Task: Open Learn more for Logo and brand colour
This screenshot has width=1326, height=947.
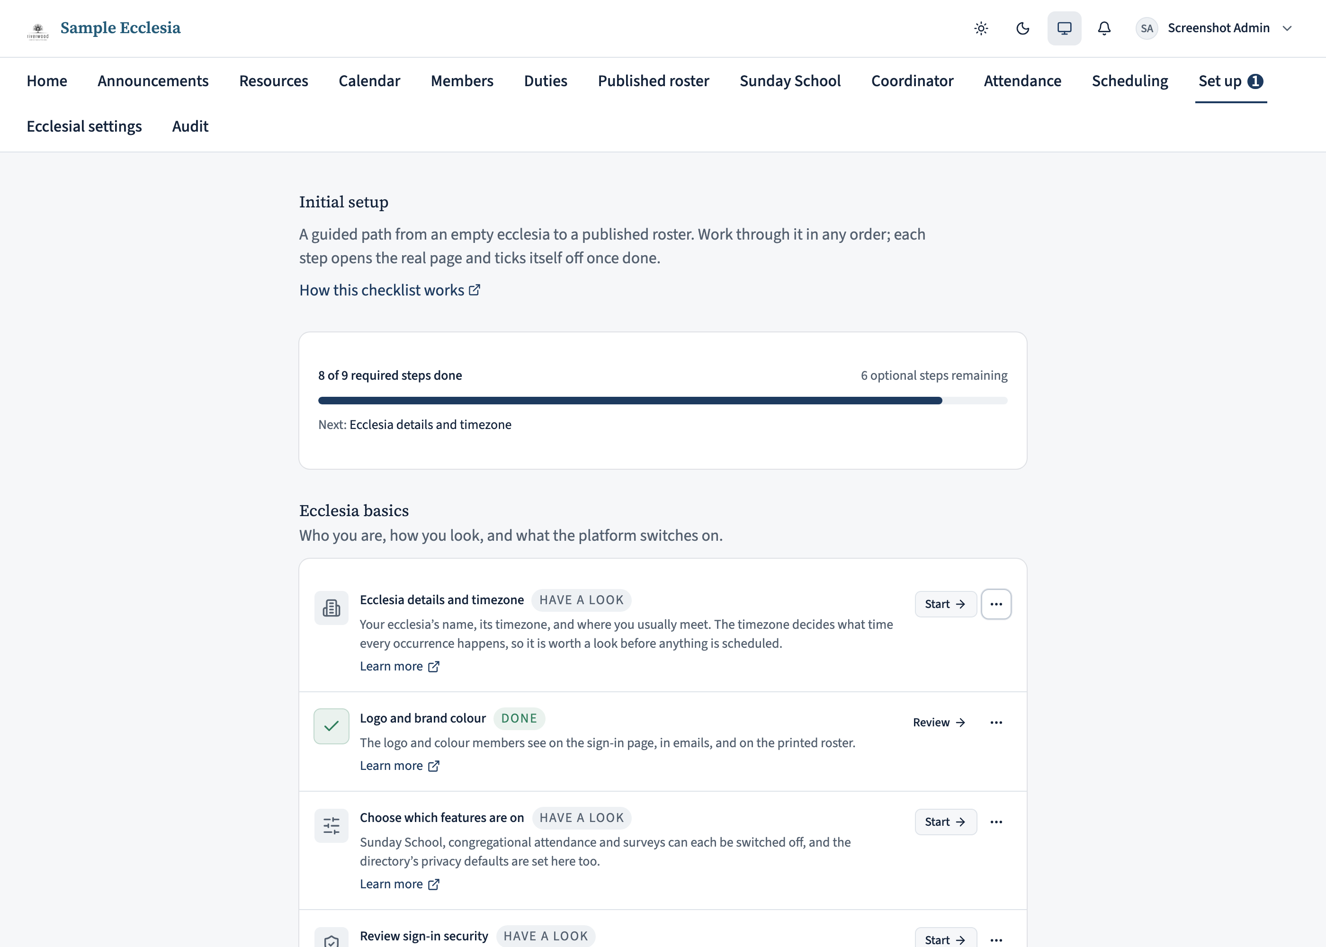Action: click(x=399, y=766)
